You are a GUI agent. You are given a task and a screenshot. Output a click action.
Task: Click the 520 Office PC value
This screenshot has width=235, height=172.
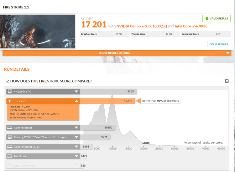point(83,166)
